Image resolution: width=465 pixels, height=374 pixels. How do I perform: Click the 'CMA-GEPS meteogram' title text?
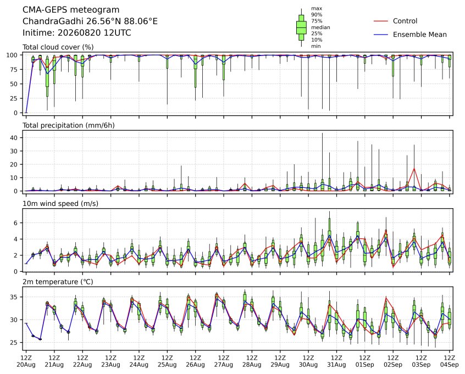pos(71,10)
